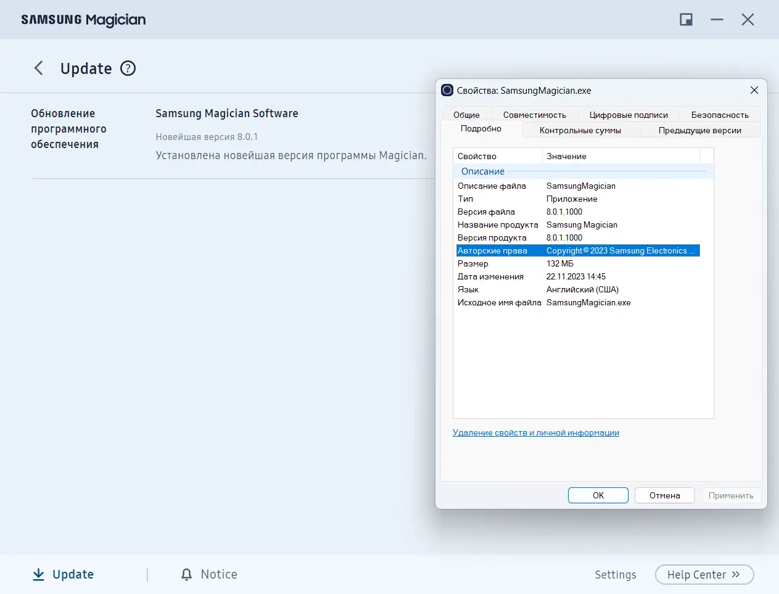Open the Предыдущие версии tab
Viewport: 779px width, 594px height.
coord(700,130)
